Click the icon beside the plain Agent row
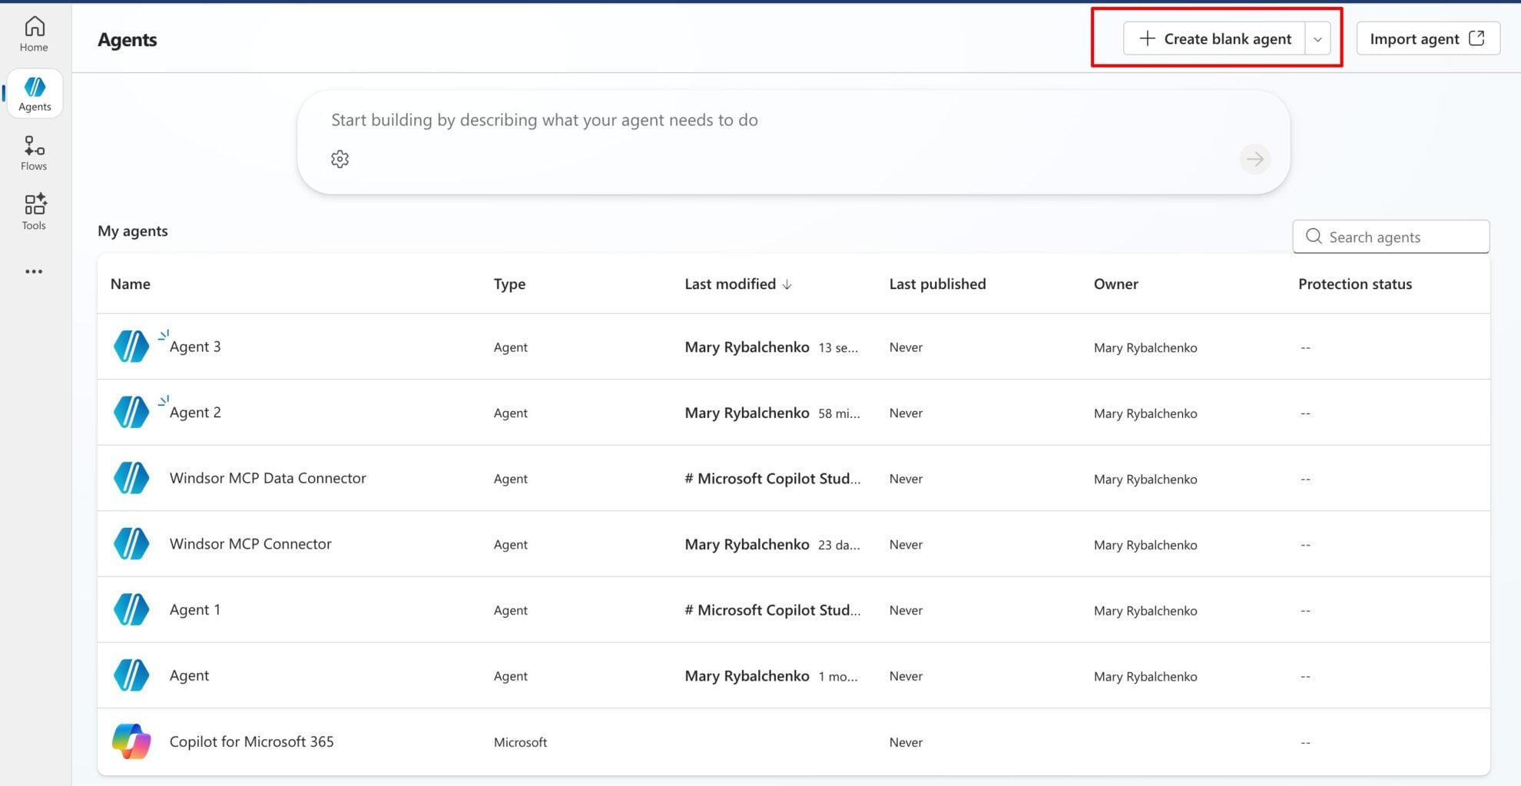Image resolution: width=1521 pixels, height=786 pixels. [131, 675]
